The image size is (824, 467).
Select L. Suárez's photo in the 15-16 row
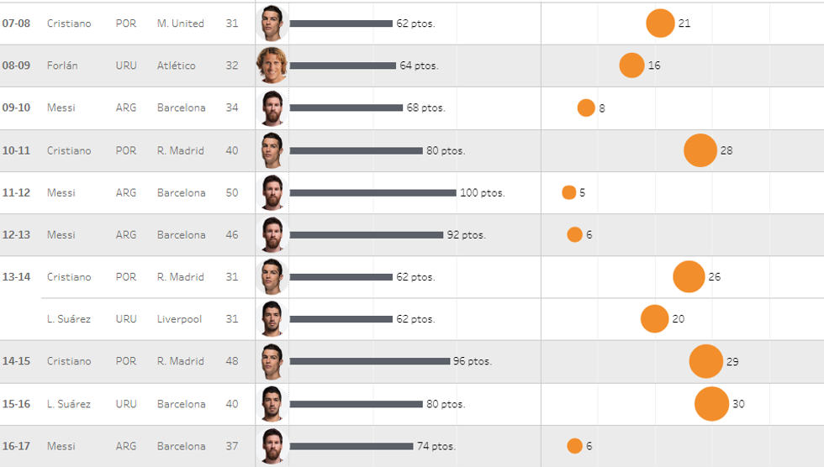272,404
